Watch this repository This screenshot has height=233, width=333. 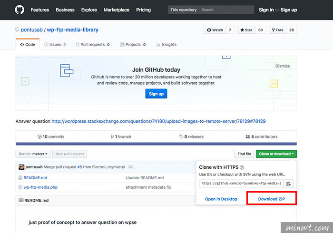click(215, 30)
